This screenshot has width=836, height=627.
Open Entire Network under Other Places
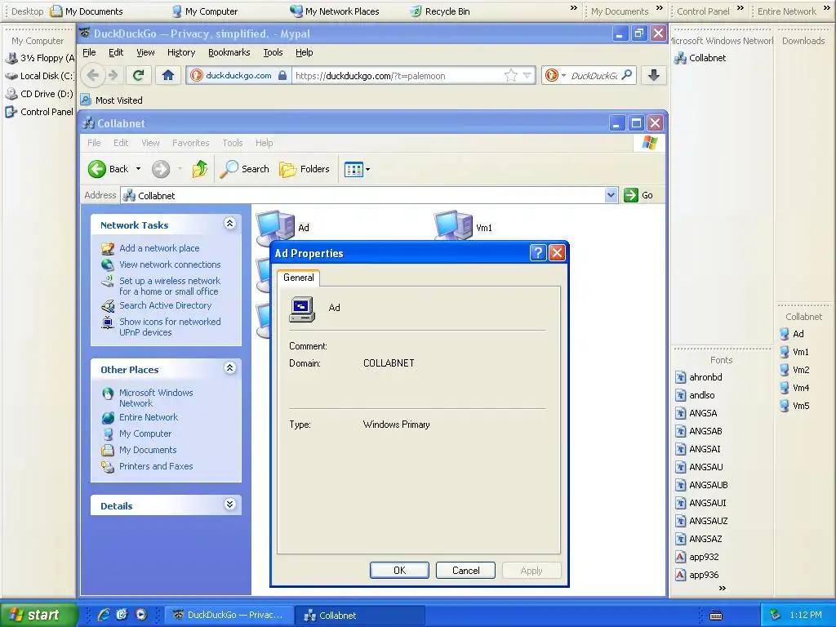click(149, 417)
